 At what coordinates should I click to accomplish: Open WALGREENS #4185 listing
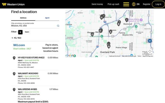[x=28, y=89]
